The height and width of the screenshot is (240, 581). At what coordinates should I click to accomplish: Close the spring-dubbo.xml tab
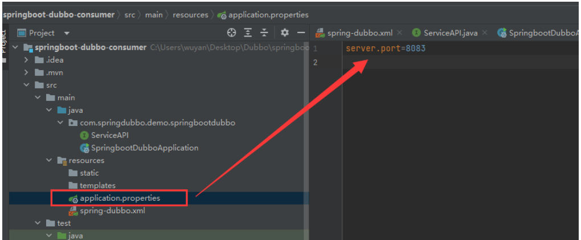(x=399, y=32)
